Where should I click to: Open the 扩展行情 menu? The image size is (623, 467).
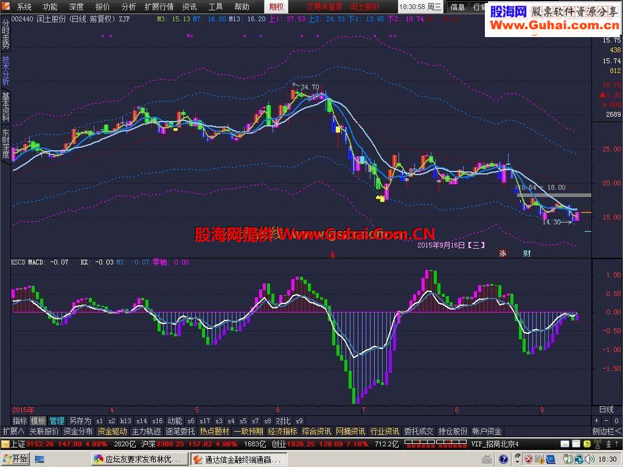(x=159, y=7)
